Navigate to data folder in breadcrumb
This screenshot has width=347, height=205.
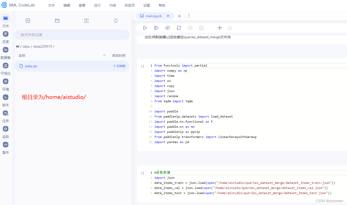pos(26,46)
